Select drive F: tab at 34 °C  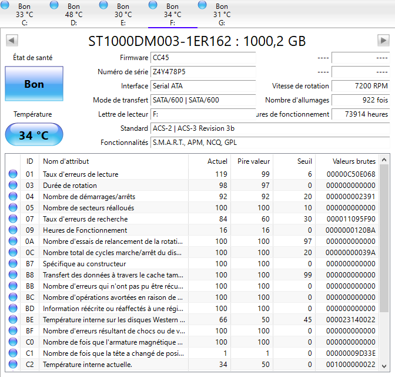click(x=173, y=14)
